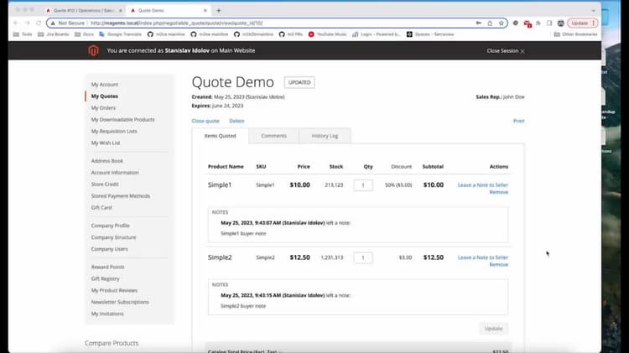Click the Magento logo in the black banner
The width and height of the screenshot is (629, 353).
tap(93, 50)
